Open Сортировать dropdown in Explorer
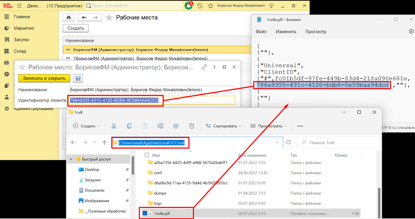Image resolution: width=415 pixels, height=219 pixels. click(223, 126)
